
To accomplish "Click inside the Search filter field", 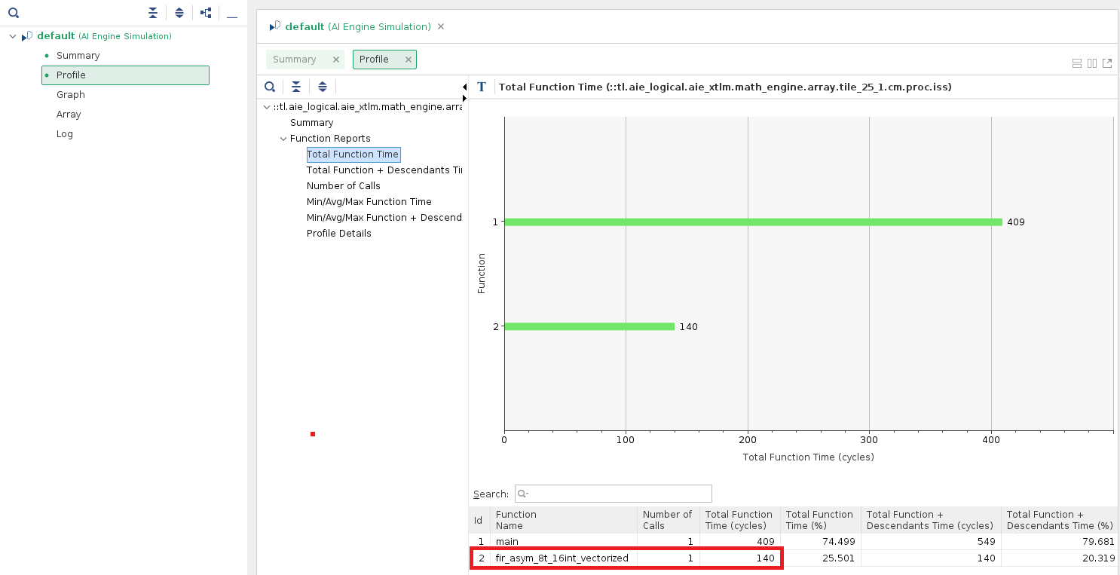I will [613, 494].
